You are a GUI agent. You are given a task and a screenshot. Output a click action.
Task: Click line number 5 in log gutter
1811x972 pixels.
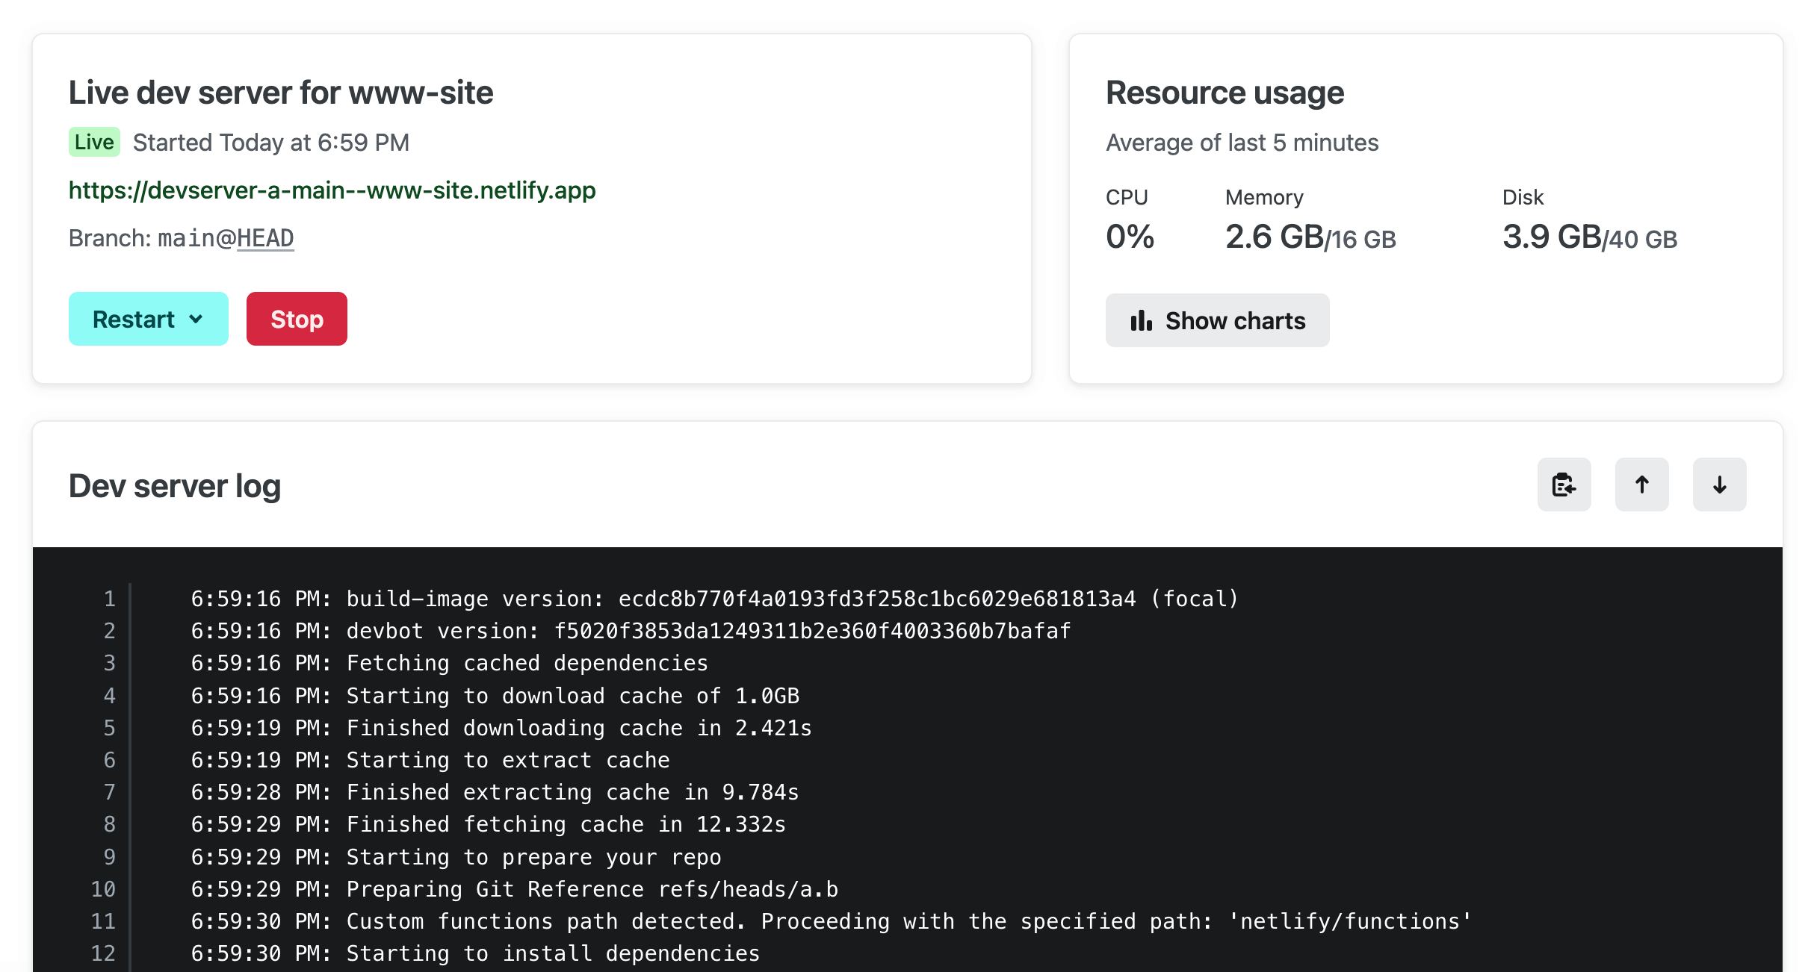click(109, 728)
